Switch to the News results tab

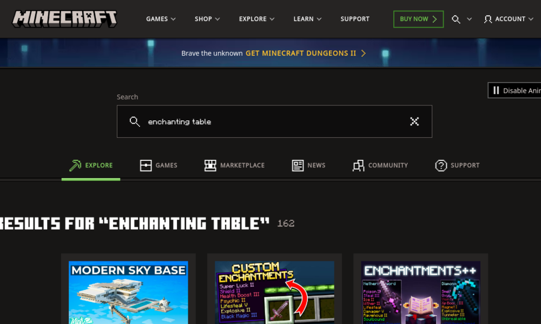[x=308, y=165]
